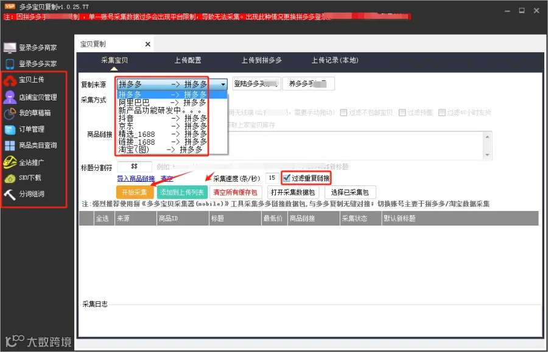The height and width of the screenshot is (352, 548).
Task: Click the 店铺宝贝管理 user icon
Action: pos(10,97)
